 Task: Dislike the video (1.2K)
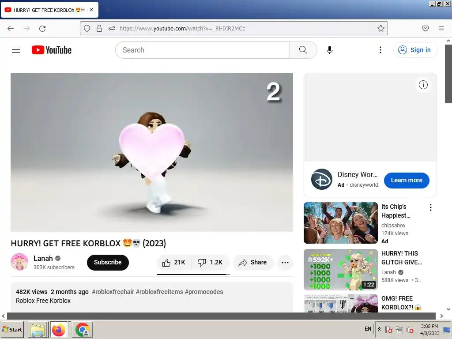211,262
